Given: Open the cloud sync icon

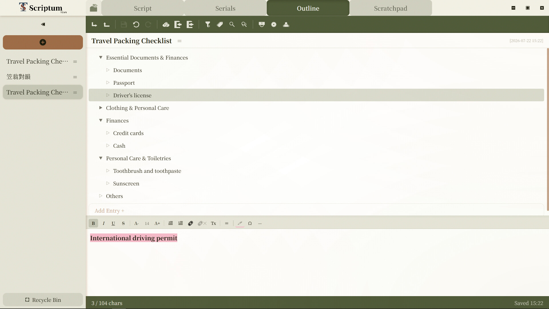Looking at the screenshot, I should pyautogui.click(x=166, y=25).
